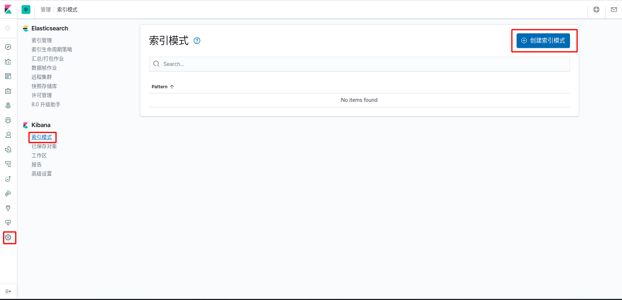The width and height of the screenshot is (622, 300).
Task: Open the Kibana home logo
Action: coord(8,10)
